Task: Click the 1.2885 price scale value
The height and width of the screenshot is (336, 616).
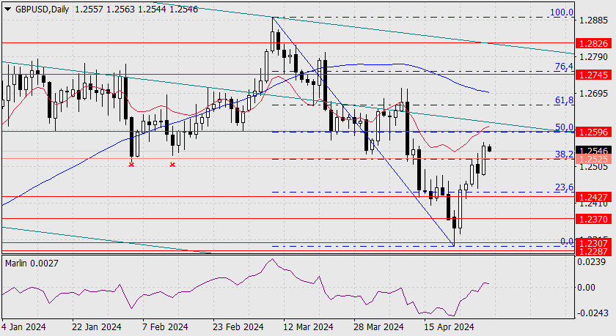Action: [593, 20]
